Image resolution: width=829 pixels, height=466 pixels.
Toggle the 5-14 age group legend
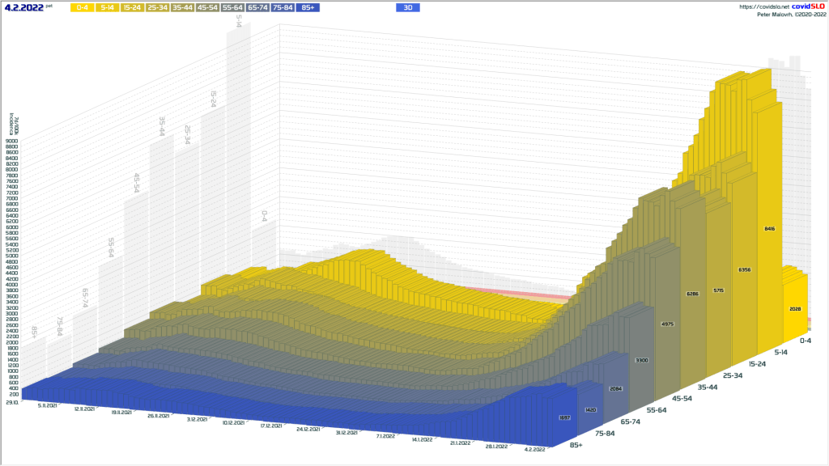[108, 7]
